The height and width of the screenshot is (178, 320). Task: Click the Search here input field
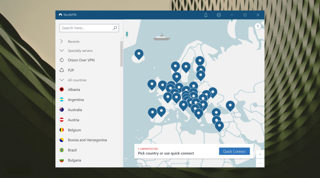pos(85,28)
